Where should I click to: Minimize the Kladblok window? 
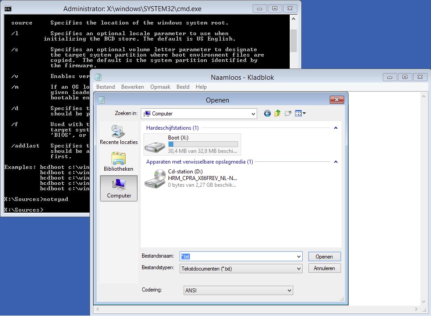click(x=390, y=77)
